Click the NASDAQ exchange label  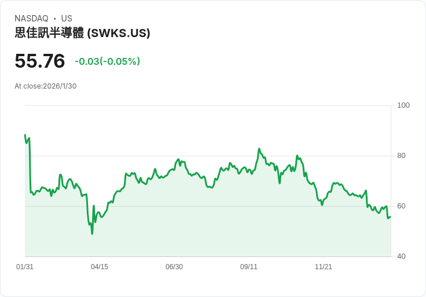click(31, 19)
